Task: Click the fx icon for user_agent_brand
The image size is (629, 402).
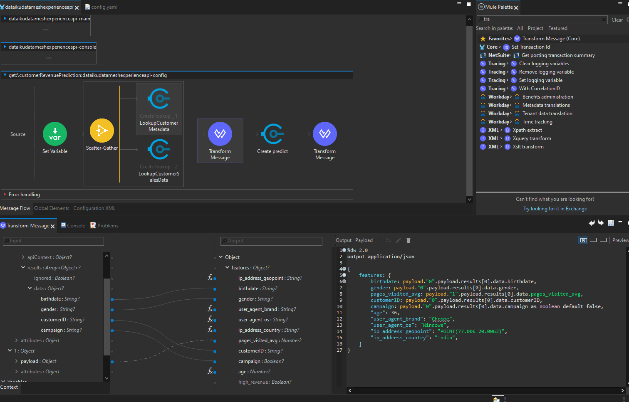Action: tap(210, 308)
